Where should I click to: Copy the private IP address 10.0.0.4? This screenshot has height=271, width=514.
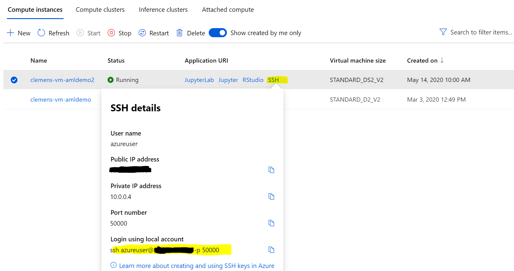pyautogui.click(x=271, y=197)
